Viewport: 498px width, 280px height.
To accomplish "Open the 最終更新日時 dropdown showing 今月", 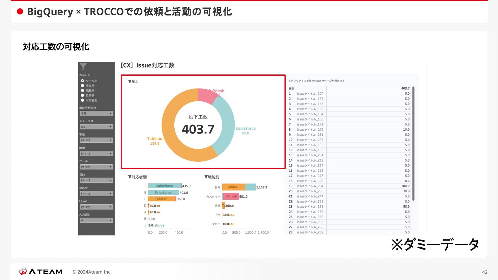I will pyautogui.click(x=96, y=113).
